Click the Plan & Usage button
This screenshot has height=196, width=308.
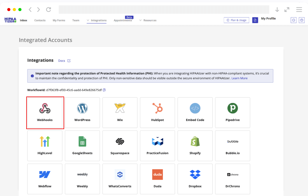[x=236, y=20]
